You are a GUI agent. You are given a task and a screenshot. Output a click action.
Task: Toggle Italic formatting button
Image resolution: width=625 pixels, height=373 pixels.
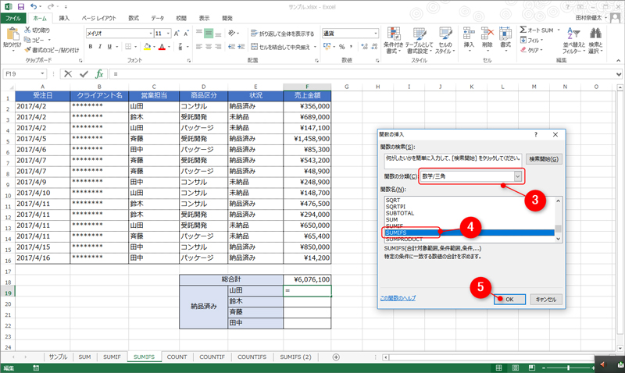(x=100, y=47)
